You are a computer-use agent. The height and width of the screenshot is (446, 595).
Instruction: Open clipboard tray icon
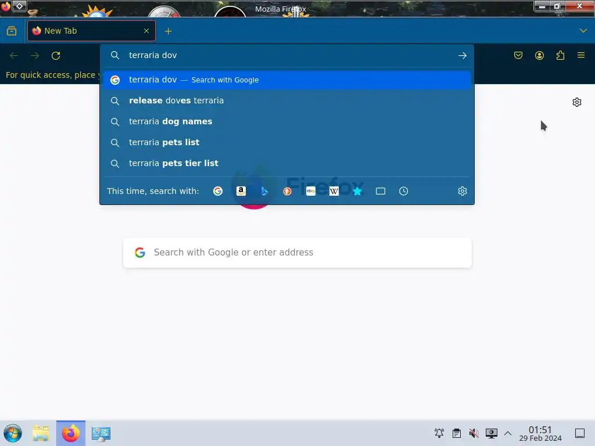point(457,433)
